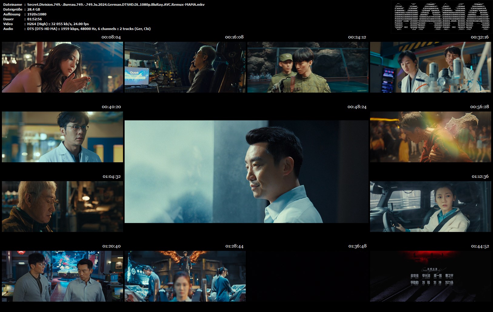Click the 01:36:48 timestamp label
Image resolution: width=493 pixels, height=312 pixels.
point(357,246)
